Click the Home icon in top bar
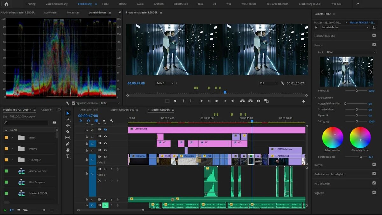The height and width of the screenshot is (215, 382). (x=6, y=4)
